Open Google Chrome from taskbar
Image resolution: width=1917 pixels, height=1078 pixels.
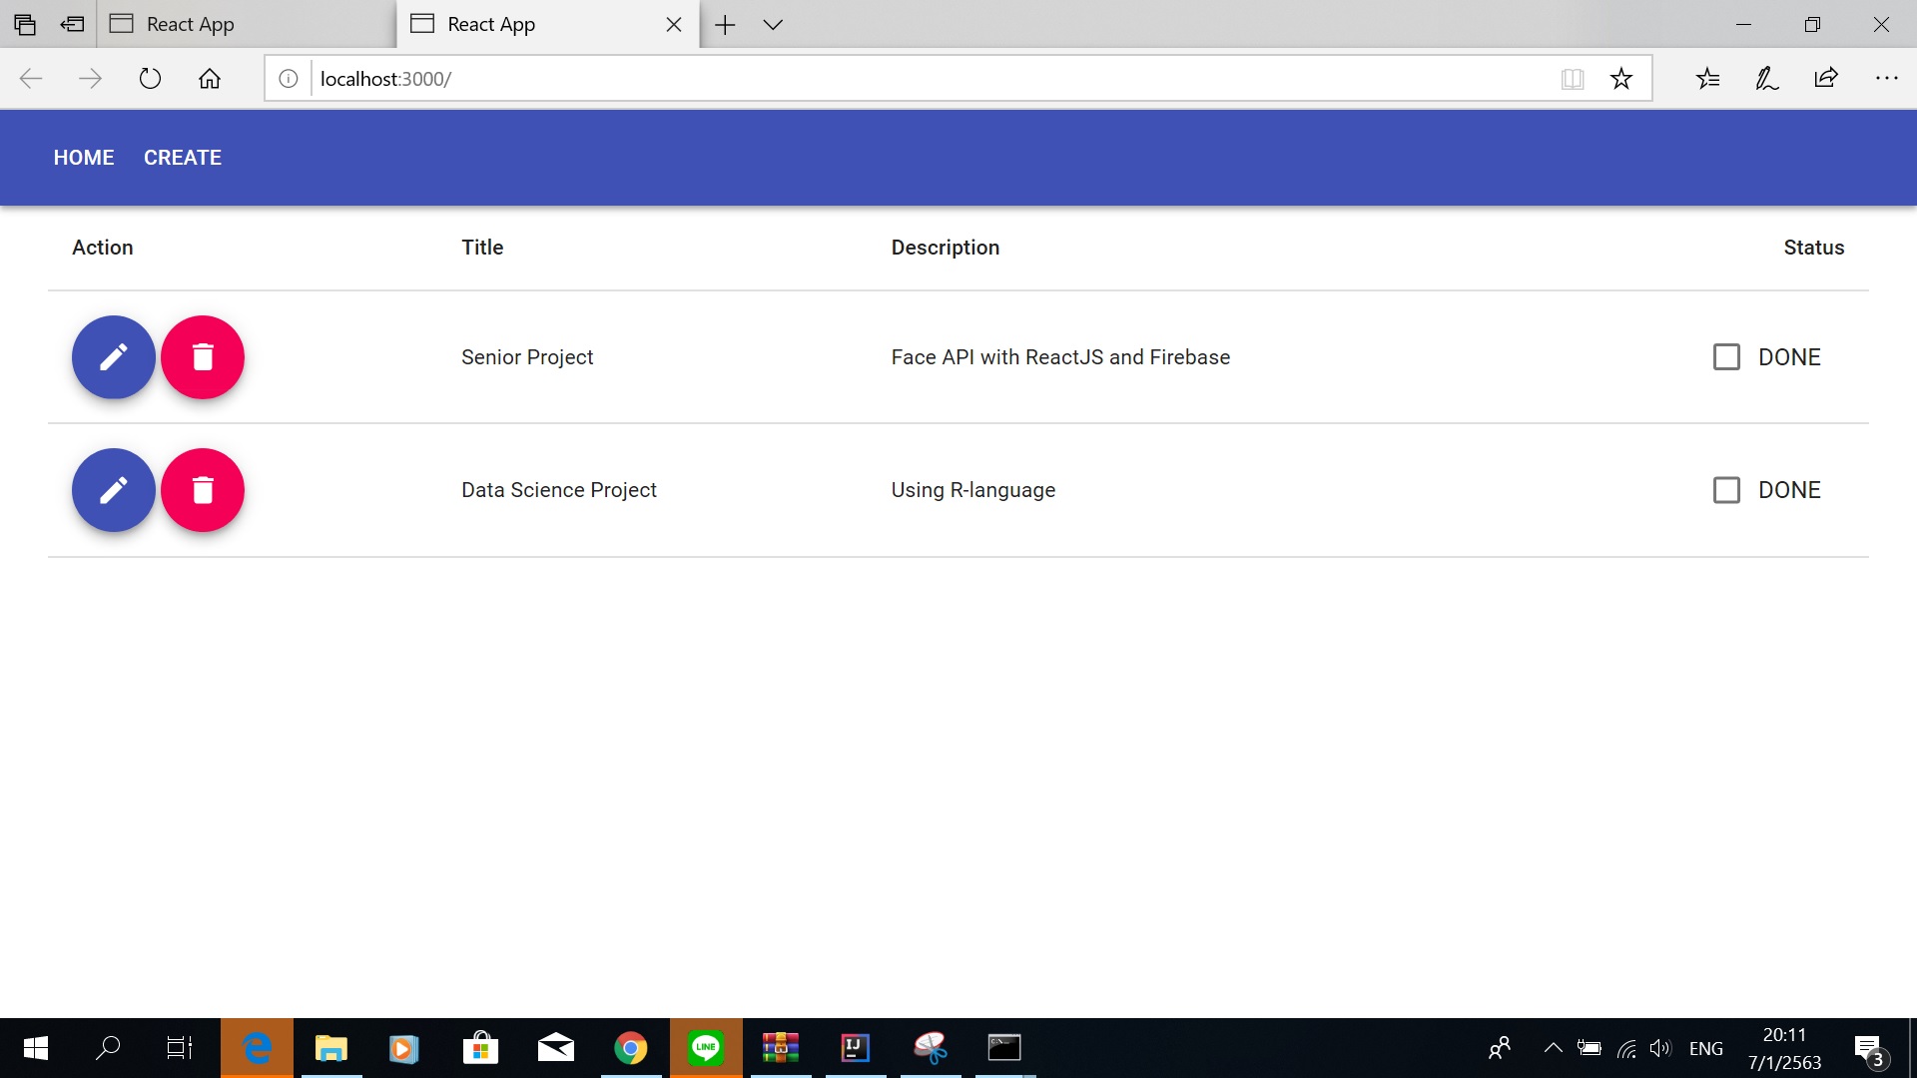pyautogui.click(x=631, y=1048)
